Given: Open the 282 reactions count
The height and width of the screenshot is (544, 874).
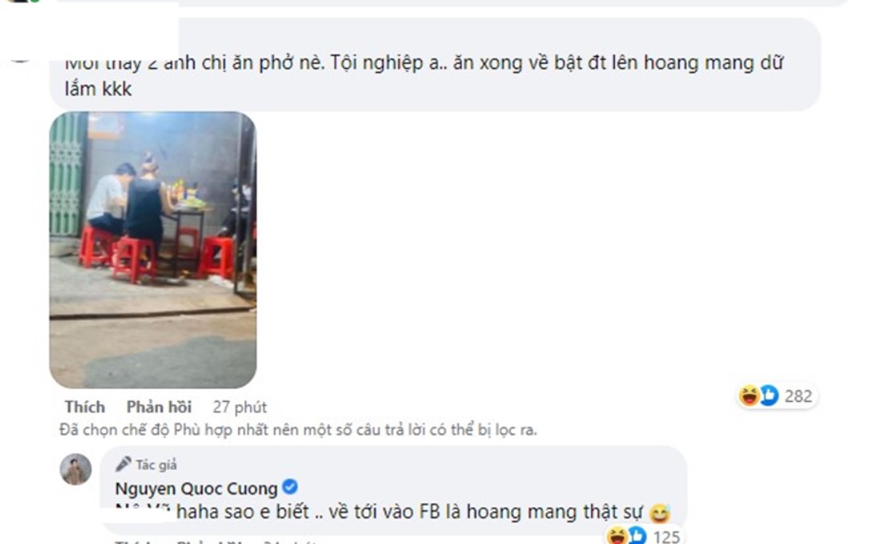Looking at the screenshot, I should click(798, 396).
